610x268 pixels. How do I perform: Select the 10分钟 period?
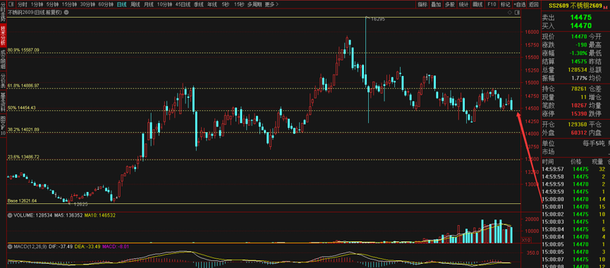point(164,4)
